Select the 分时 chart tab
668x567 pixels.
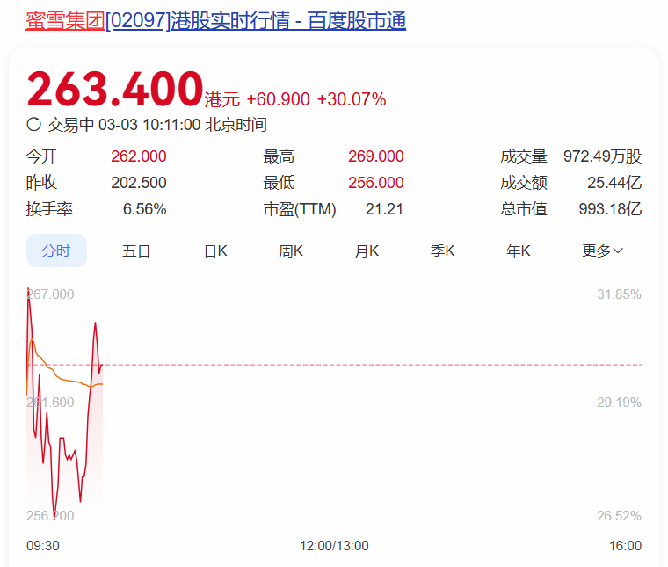(x=56, y=251)
